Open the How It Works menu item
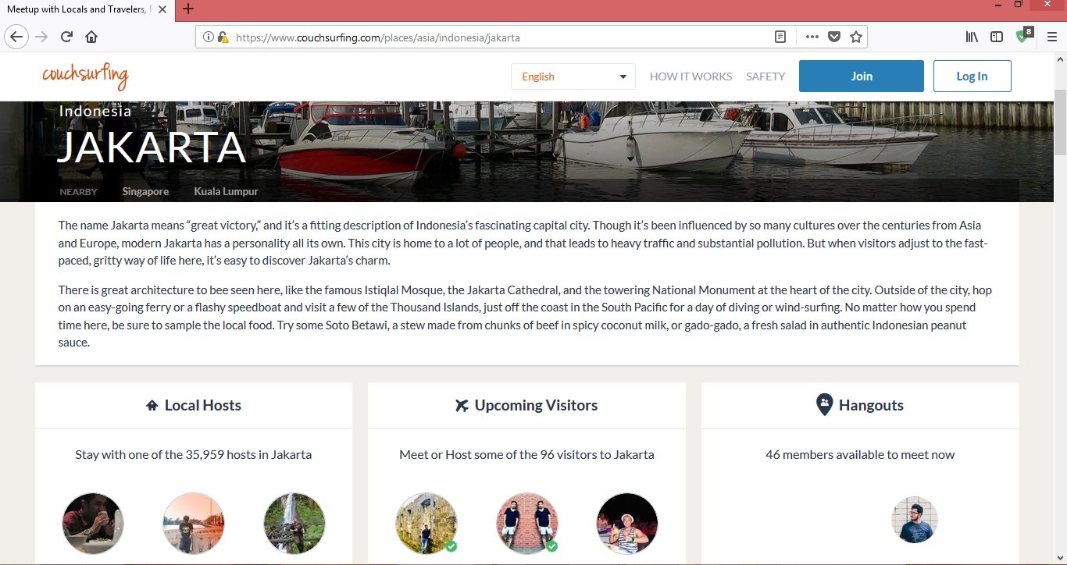 pos(691,76)
